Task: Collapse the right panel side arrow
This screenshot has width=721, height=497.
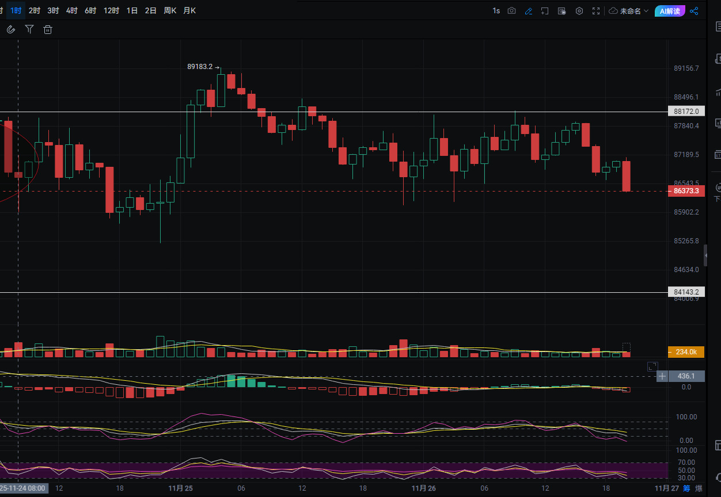Action: point(705,255)
